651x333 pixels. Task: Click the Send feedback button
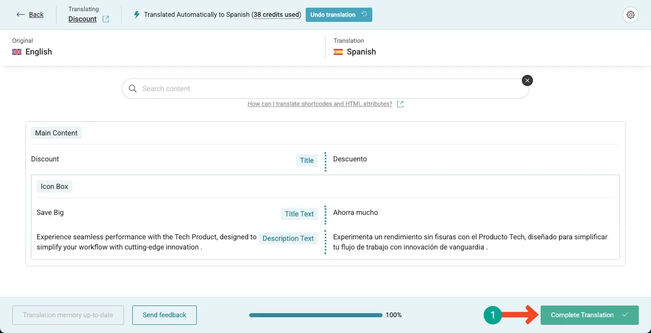point(164,315)
